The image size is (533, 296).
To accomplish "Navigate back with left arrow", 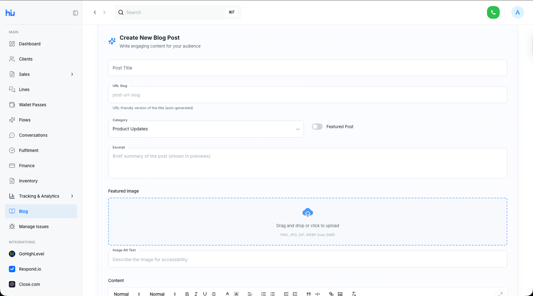I will coord(95,12).
